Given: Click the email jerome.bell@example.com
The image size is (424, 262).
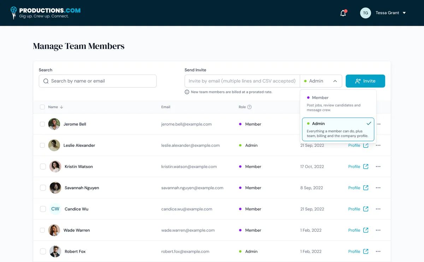Looking at the screenshot, I should pos(187,124).
